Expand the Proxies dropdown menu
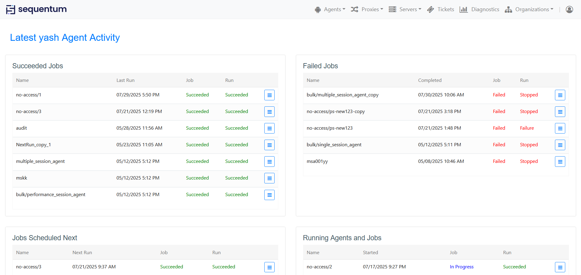Viewport: 581px width, 275px height. pyautogui.click(x=367, y=10)
